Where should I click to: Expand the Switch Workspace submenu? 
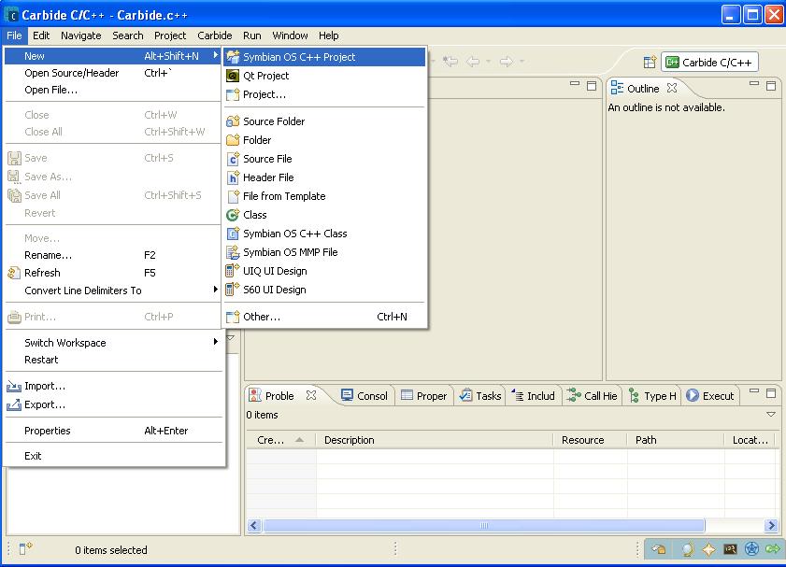click(113, 343)
